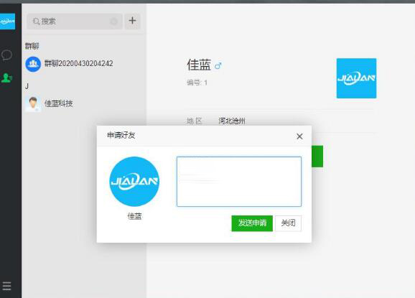Click the 河北沧州 region value

232,121
